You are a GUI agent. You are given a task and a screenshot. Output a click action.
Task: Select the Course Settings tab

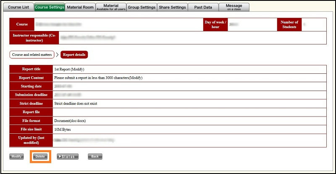(x=49, y=7)
